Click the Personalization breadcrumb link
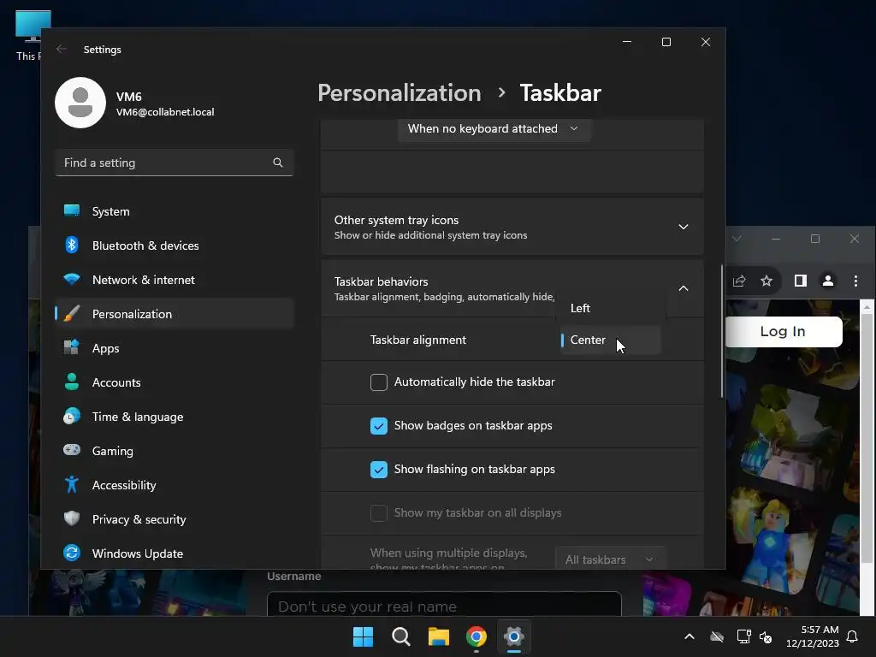 click(x=399, y=92)
